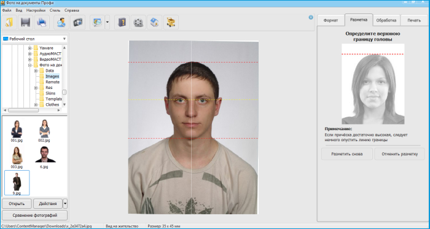Click the house home icon in toolbar
Screen dimensions: 430x229
point(154,23)
